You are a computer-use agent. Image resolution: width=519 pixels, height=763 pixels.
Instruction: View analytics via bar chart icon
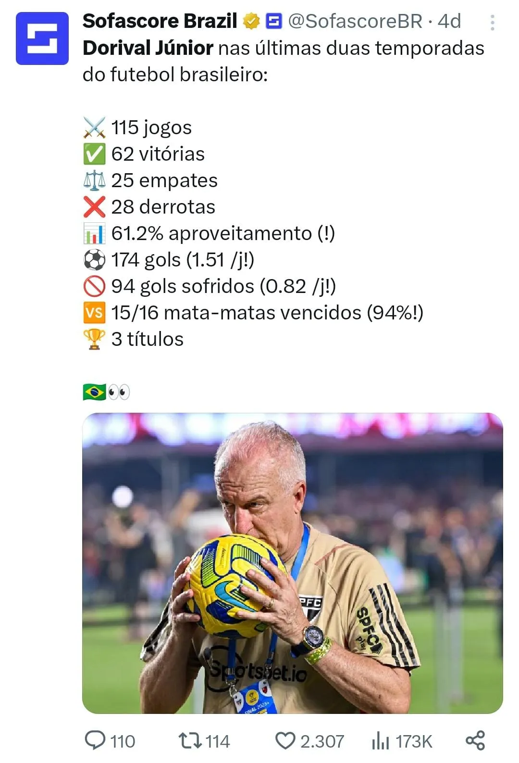pyautogui.click(x=380, y=741)
